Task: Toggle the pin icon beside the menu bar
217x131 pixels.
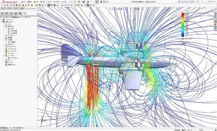Action: click(x=70, y=2)
